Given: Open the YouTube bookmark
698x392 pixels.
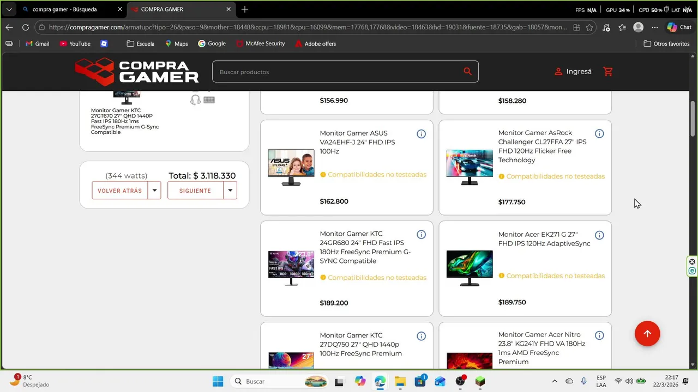Looking at the screenshot, I should (x=75, y=44).
